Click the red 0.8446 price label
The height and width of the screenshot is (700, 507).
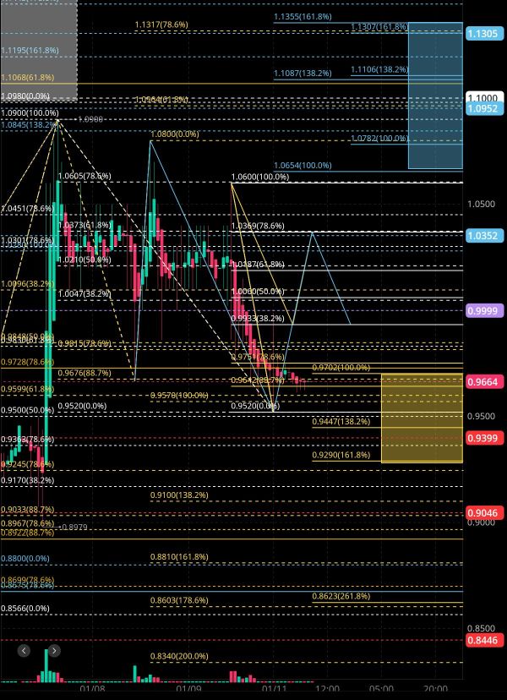point(485,641)
